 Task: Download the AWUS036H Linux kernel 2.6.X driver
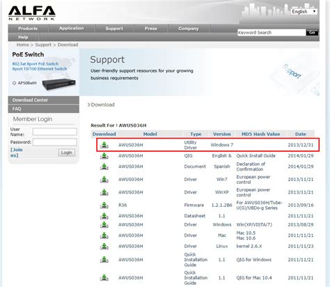(104, 246)
